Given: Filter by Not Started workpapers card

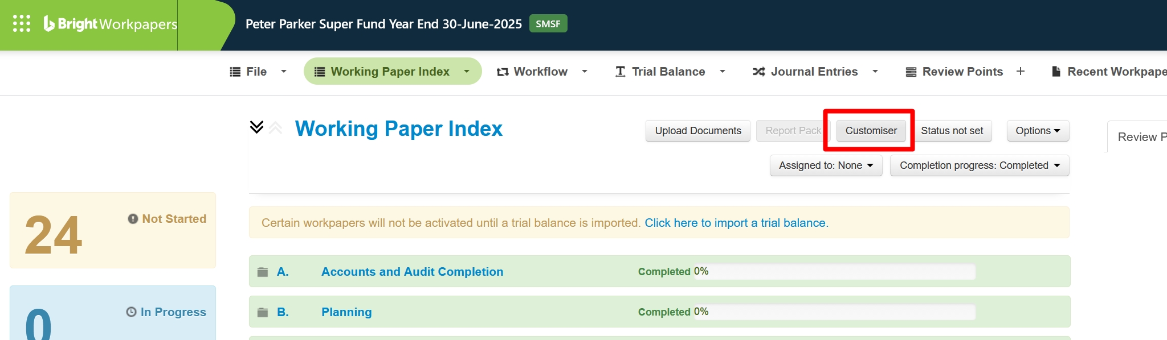Looking at the screenshot, I should (113, 230).
